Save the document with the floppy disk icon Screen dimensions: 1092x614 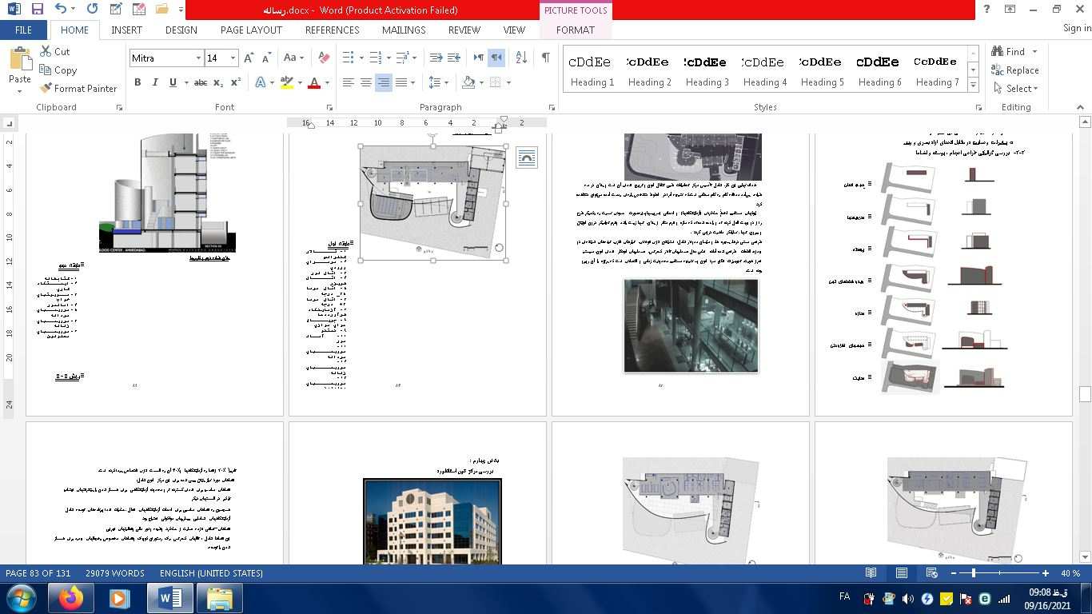(37, 10)
